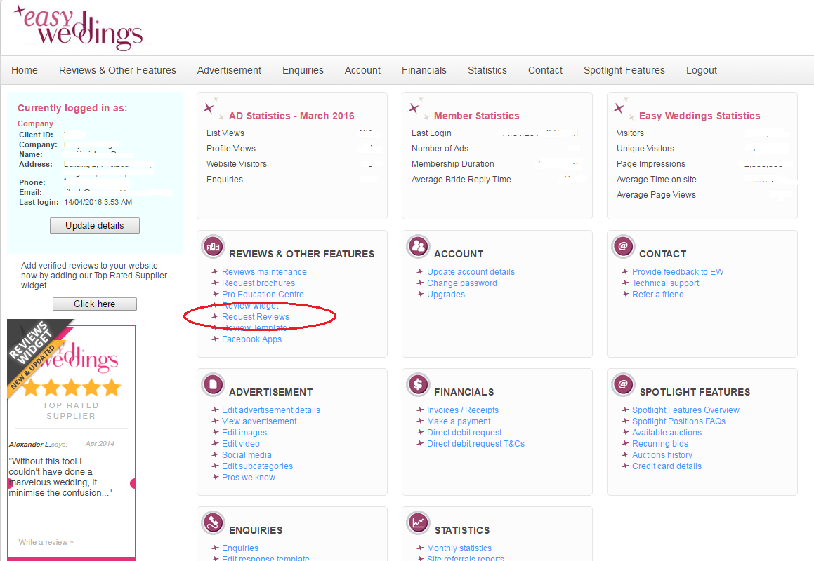
Task: Click the Reviews & Other Features section icon
Action: point(213,247)
